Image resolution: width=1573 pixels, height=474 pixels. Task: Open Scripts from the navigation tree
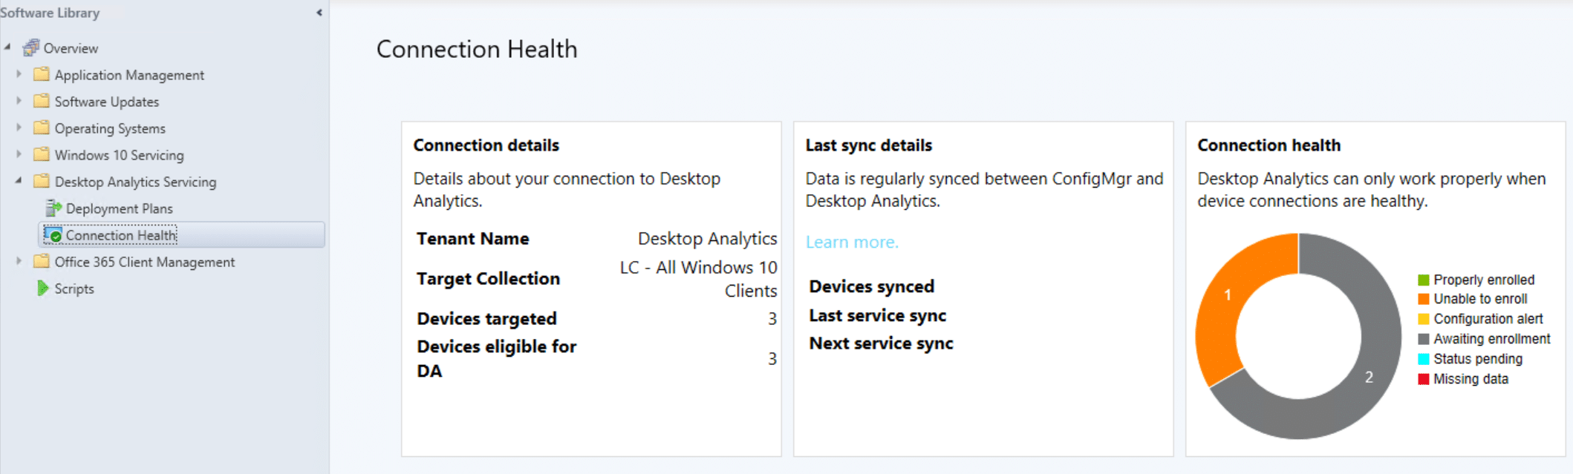coord(74,289)
